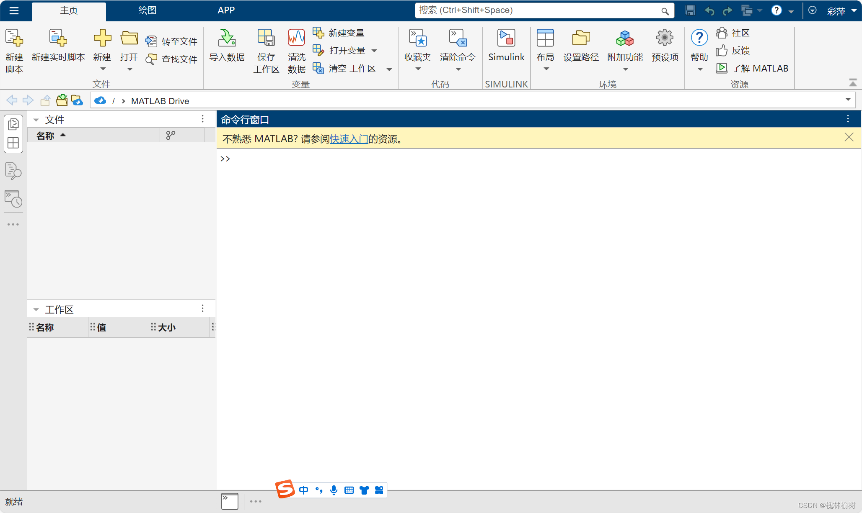Sort files by 名称 column header
The height and width of the screenshot is (513, 862).
tap(93, 135)
